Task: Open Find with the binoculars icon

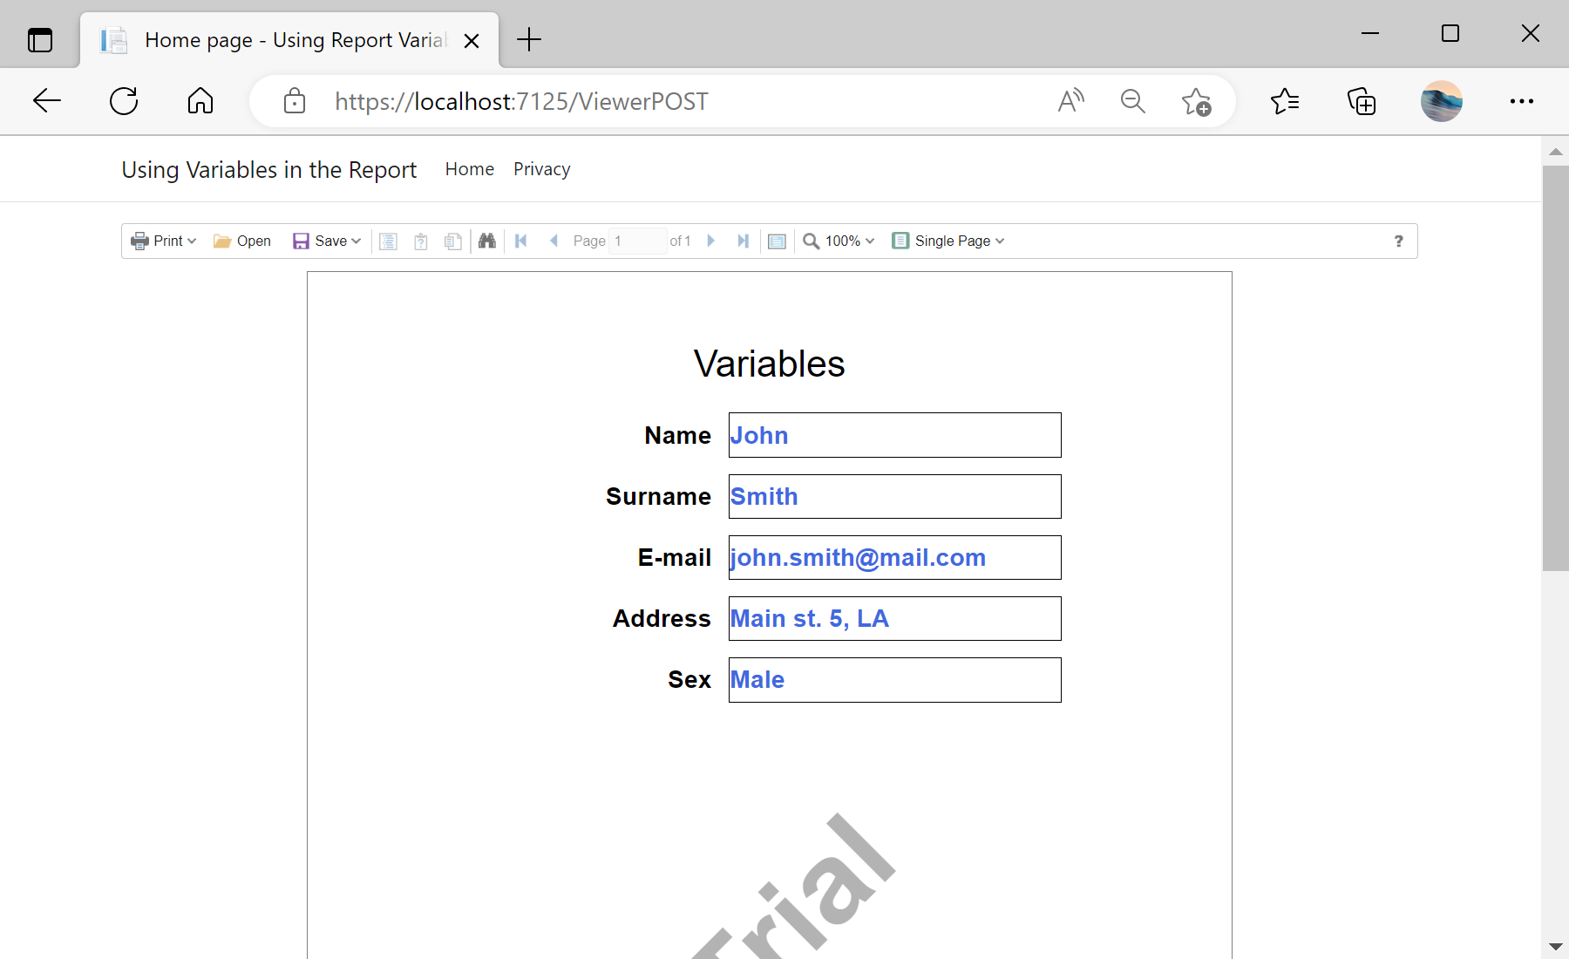Action: click(487, 241)
